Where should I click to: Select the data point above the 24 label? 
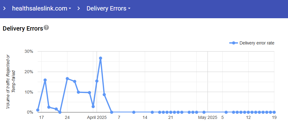tap(67, 78)
